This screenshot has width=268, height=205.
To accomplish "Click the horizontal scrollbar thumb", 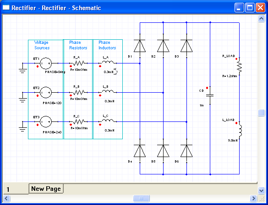I will click(x=141, y=199).
